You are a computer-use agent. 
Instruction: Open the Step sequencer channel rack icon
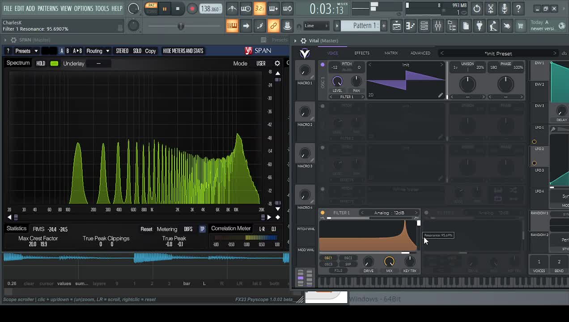pyautogui.click(x=424, y=26)
